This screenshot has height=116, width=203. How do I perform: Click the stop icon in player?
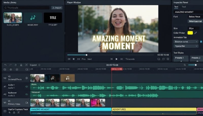coord(74,59)
